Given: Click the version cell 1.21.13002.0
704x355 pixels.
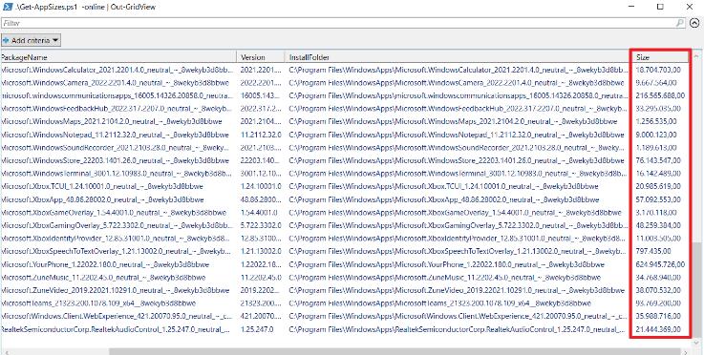Looking at the screenshot, I should pyautogui.click(x=261, y=251).
